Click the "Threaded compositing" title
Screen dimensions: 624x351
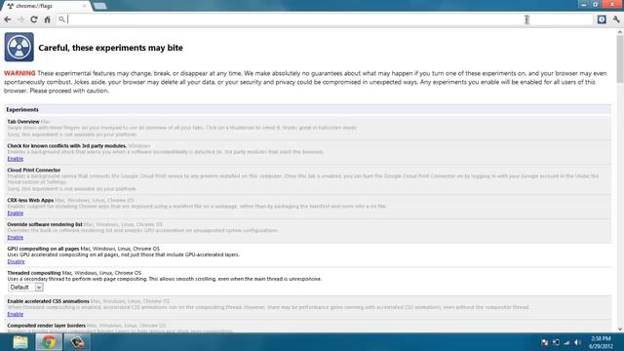[34, 273]
